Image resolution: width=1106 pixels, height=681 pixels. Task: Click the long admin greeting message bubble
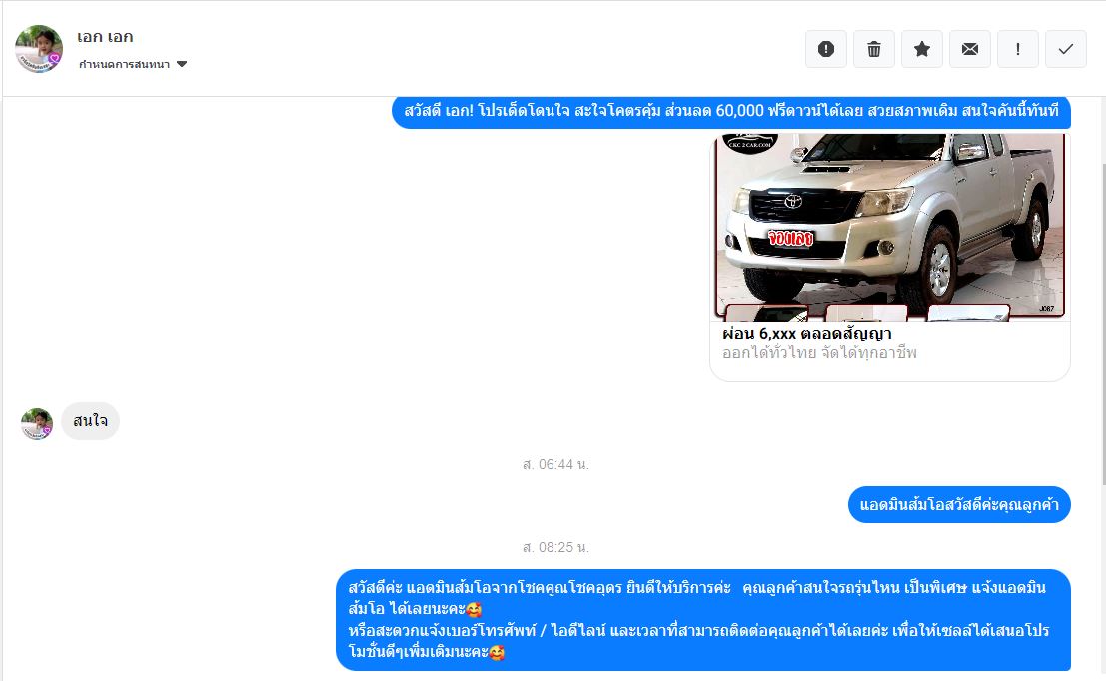(x=703, y=620)
